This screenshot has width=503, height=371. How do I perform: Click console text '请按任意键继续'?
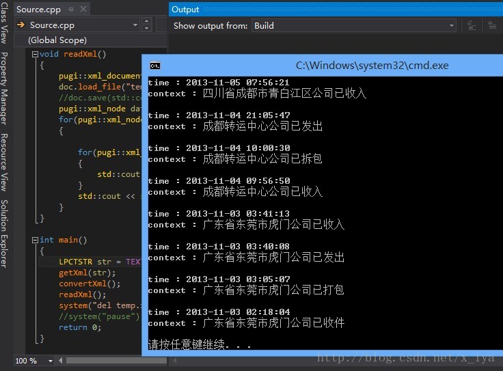pos(187,344)
